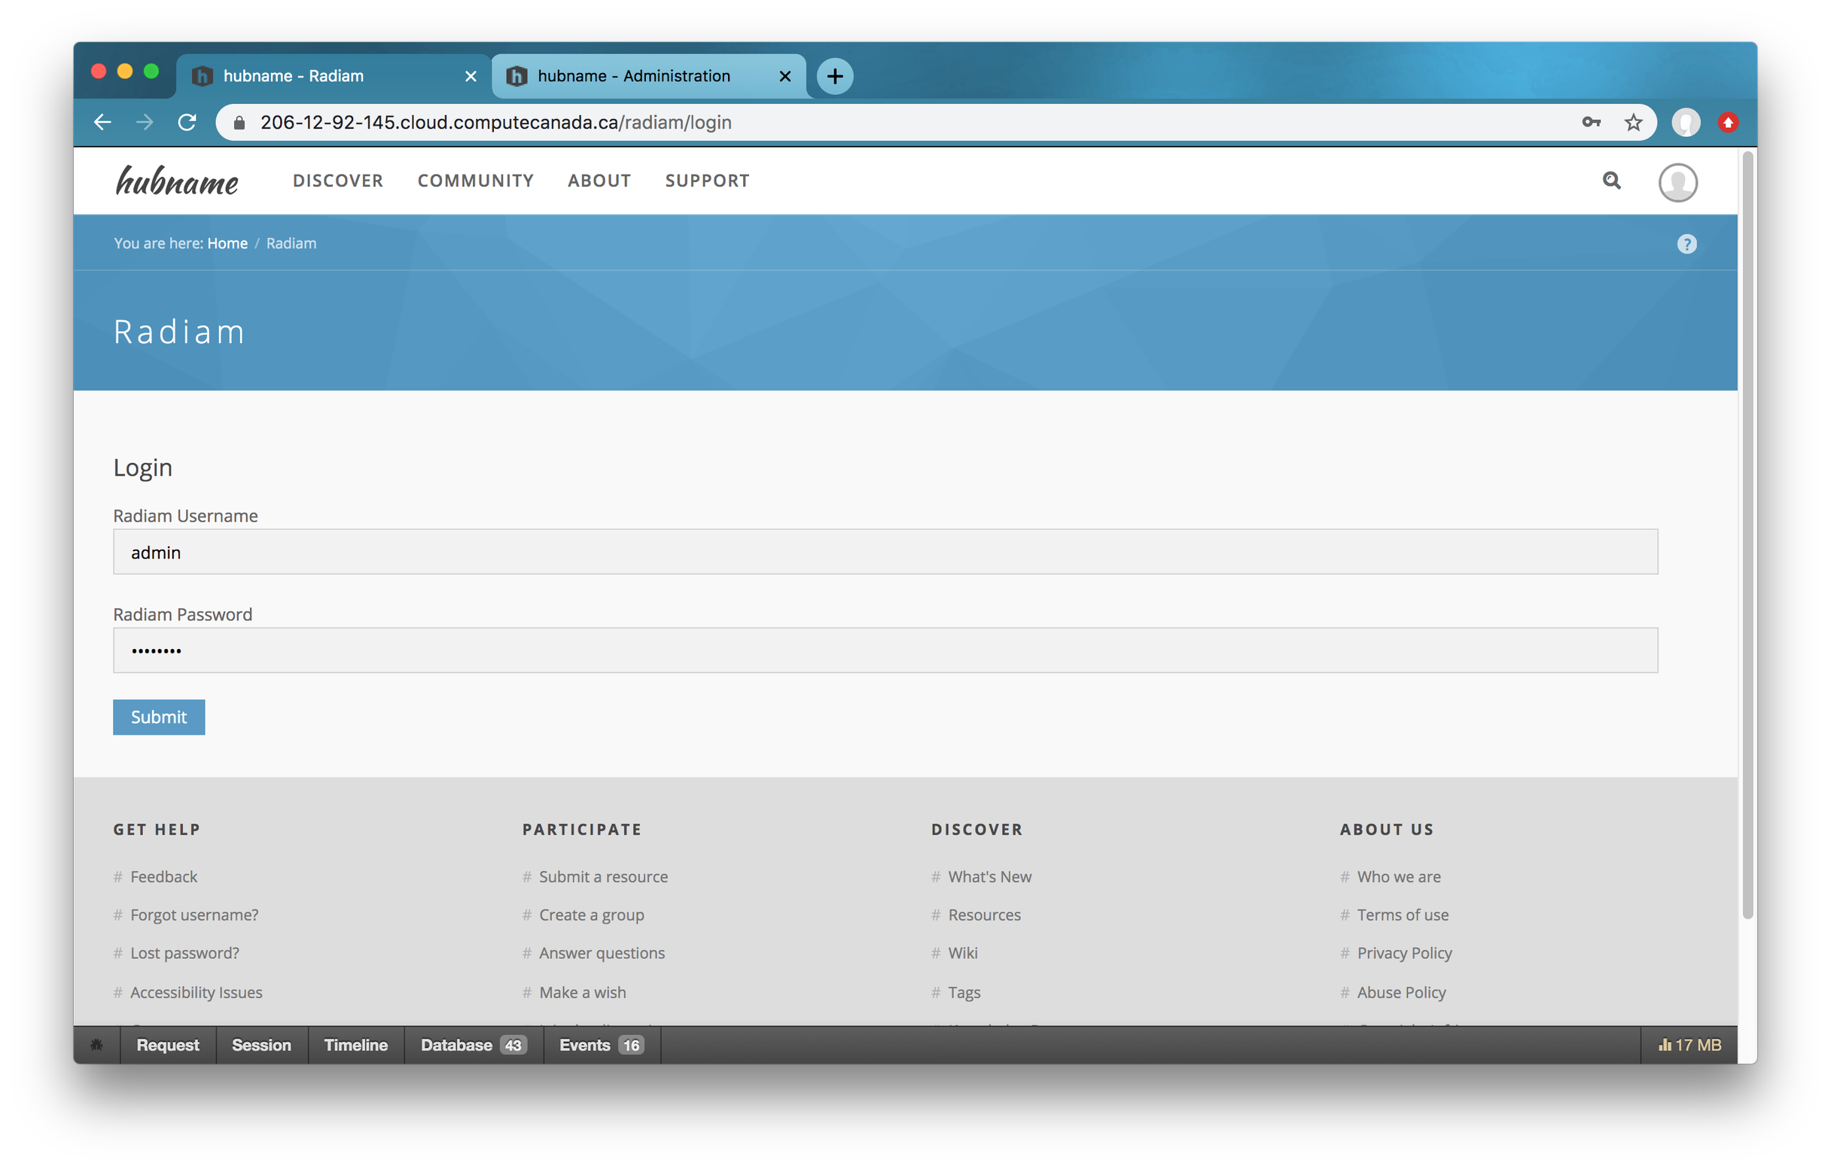Select the hubname - Radiam tab
1831x1169 pixels.
pos(333,76)
